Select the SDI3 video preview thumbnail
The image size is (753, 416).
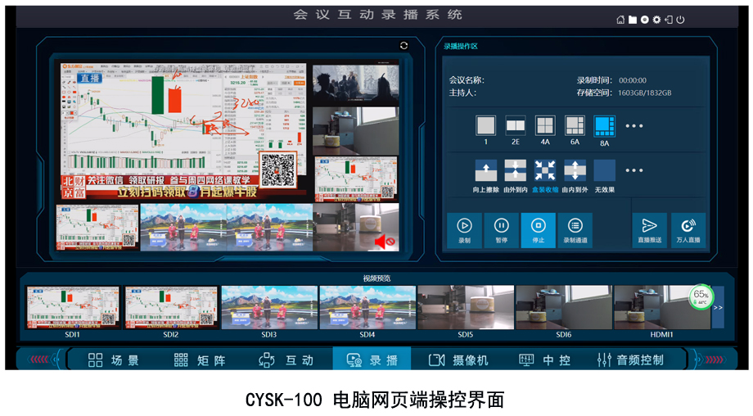(x=269, y=308)
